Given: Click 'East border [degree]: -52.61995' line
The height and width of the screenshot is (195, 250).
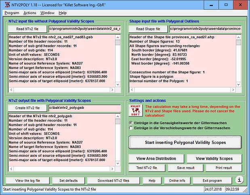Looking at the screenshot, I should coord(158,59).
